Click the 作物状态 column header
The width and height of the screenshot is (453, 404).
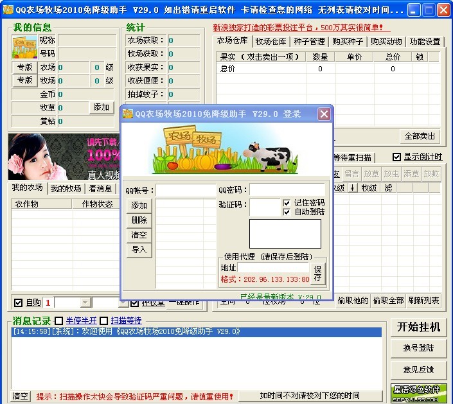[x=96, y=204]
